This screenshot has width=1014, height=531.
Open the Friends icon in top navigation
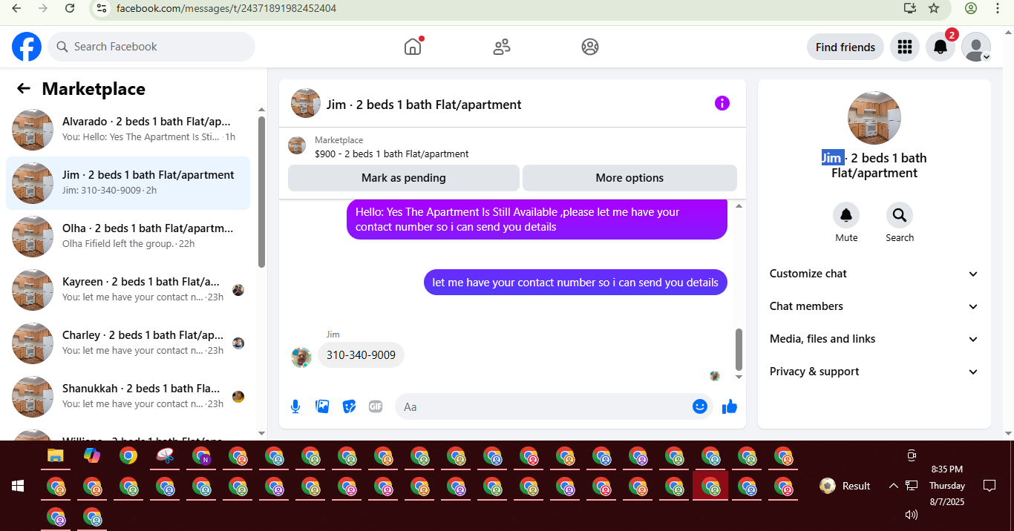click(502, 47)
